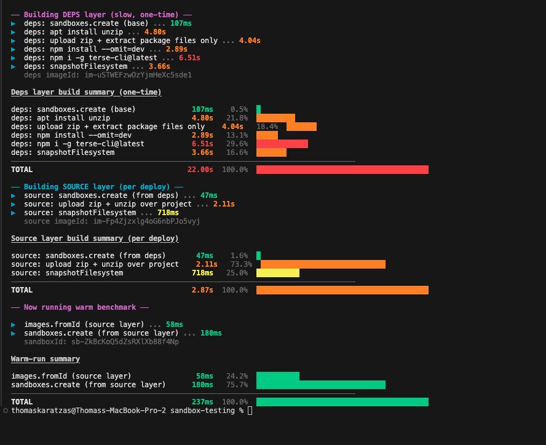The image size is (546, 445).
Task: Click the yellow bar in the 25.0% row
Action: [278, 273]
